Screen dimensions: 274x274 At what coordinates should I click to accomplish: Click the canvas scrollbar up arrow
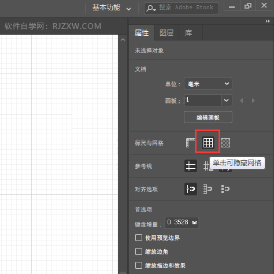[x=123, y=40]
